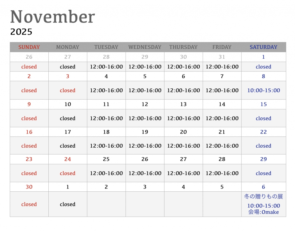Select the 10:00-15:00 hours under date 8

click(x=263, y=90)
